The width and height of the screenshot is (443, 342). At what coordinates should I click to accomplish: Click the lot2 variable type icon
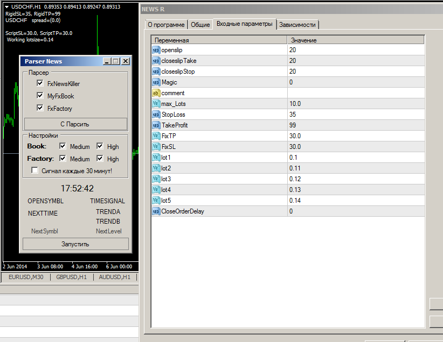click(x=156, y=168)
